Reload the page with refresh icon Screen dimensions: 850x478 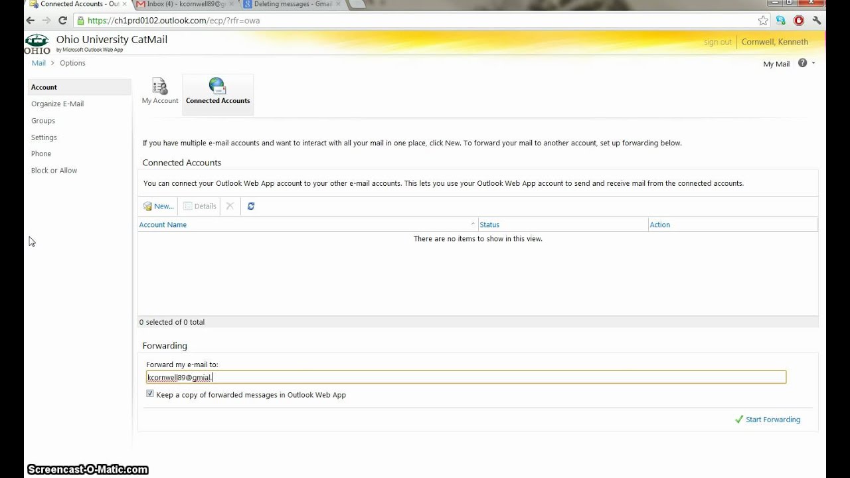62,21
